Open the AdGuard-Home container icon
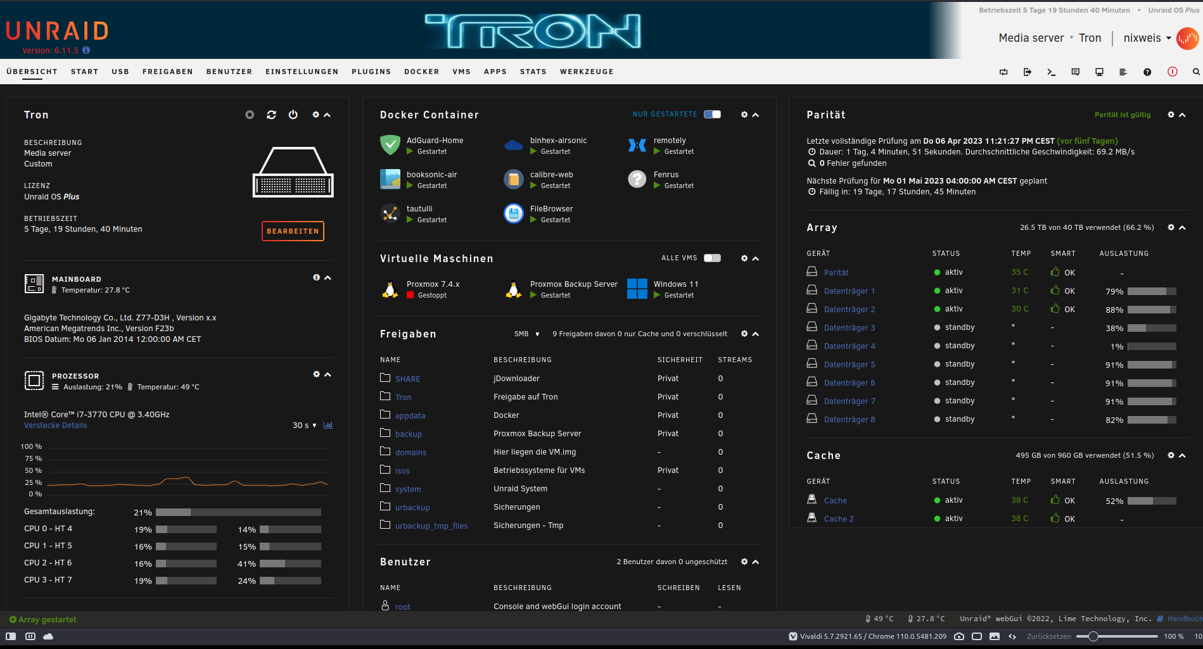 click(390, 145)
